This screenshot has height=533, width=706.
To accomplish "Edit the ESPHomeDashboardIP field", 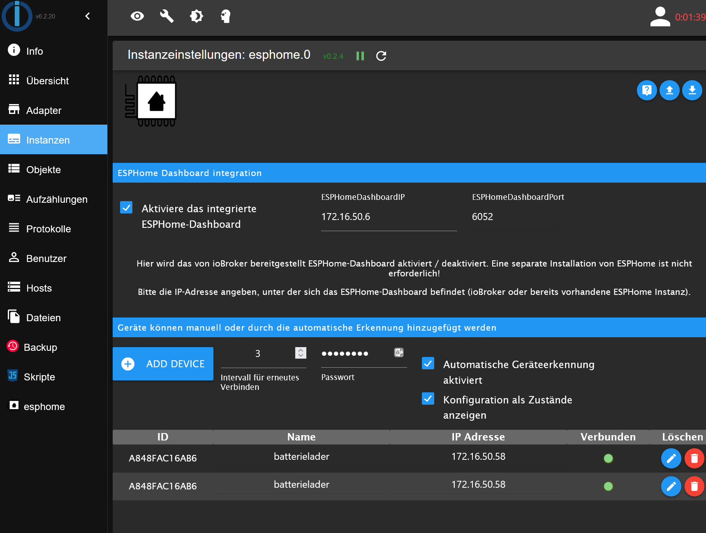I will click(389, 217).
